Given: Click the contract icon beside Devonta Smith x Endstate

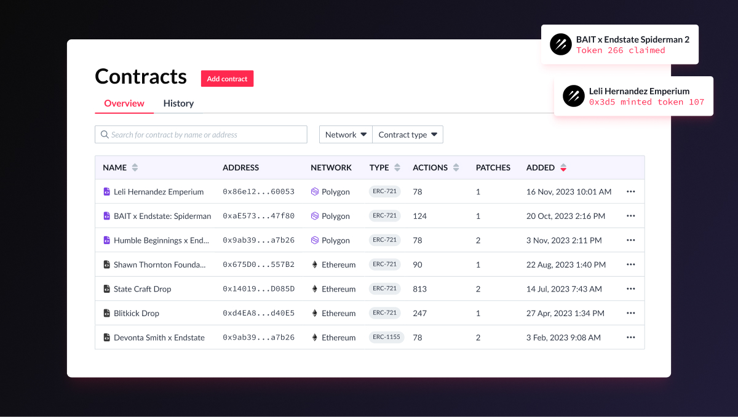Looking at the screenshot, I should point(105,337).
